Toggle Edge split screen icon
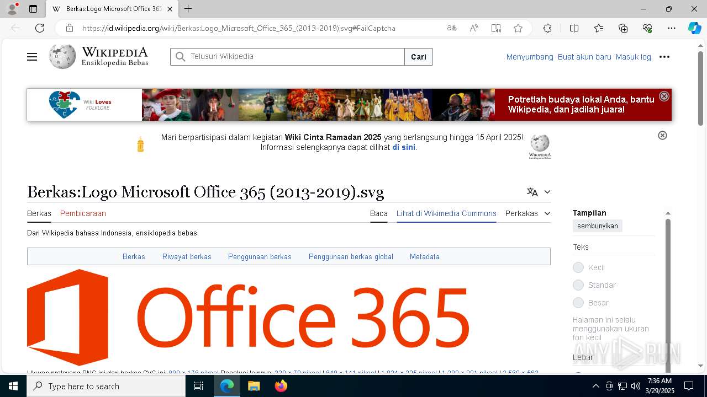This screenshot has height=397, width=707. 574,28
